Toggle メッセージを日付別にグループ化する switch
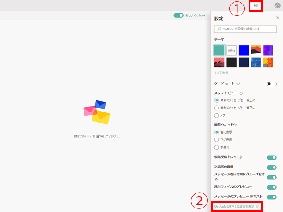The width and height of the screenshot is (283, 212). [x=272, y=178]
